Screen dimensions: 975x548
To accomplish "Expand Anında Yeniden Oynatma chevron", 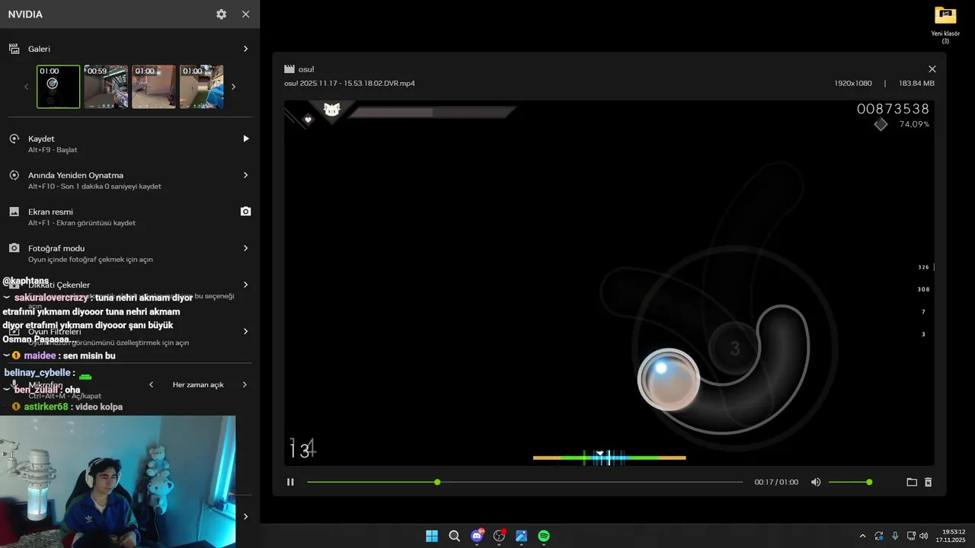I will [245, 175].
